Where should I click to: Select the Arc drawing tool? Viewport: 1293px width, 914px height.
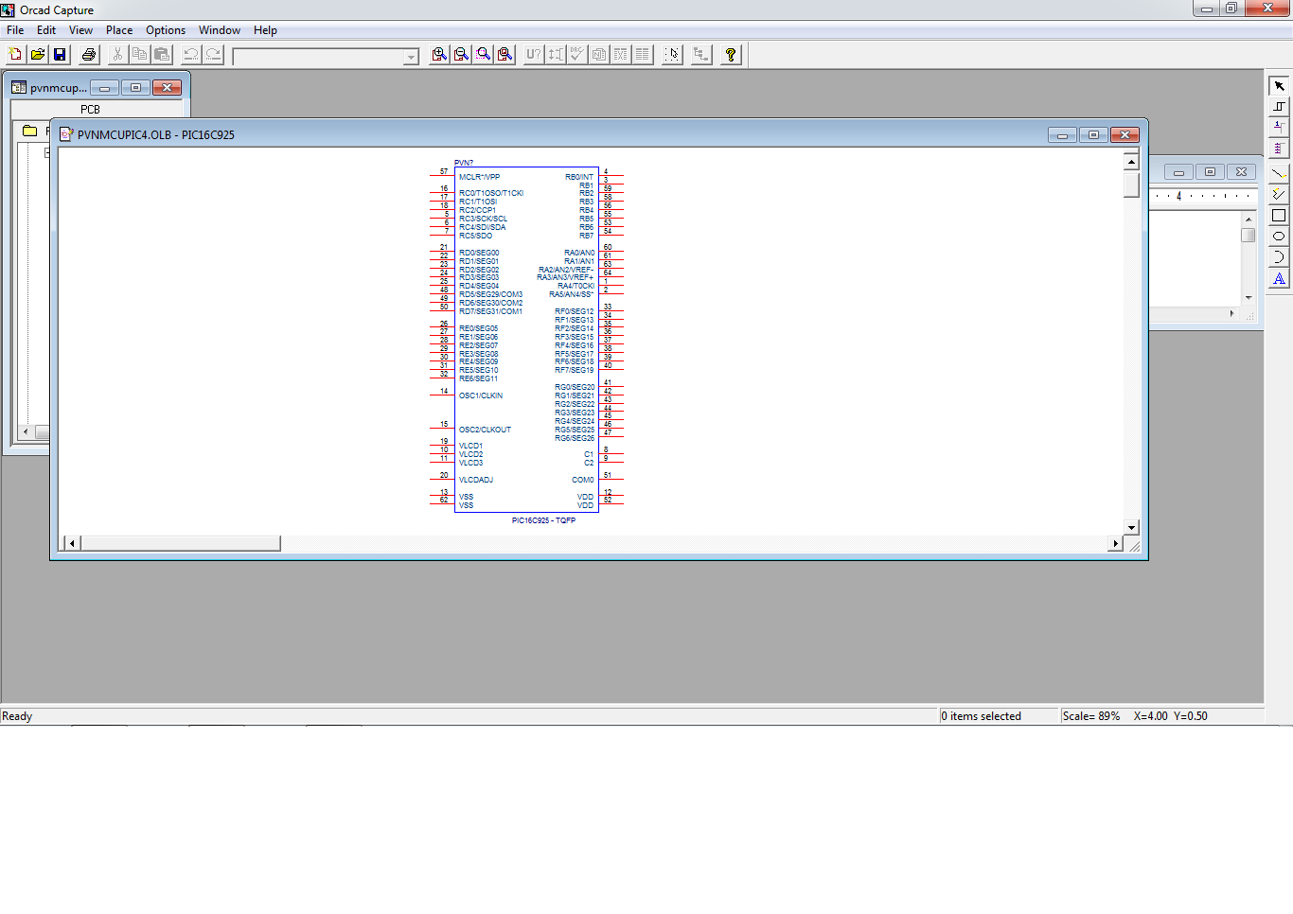[x=1279, y=257]
